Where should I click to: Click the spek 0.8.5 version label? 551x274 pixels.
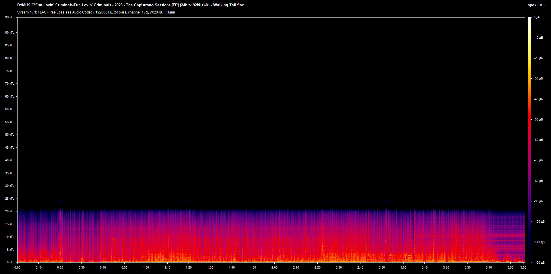coord(536,5)
